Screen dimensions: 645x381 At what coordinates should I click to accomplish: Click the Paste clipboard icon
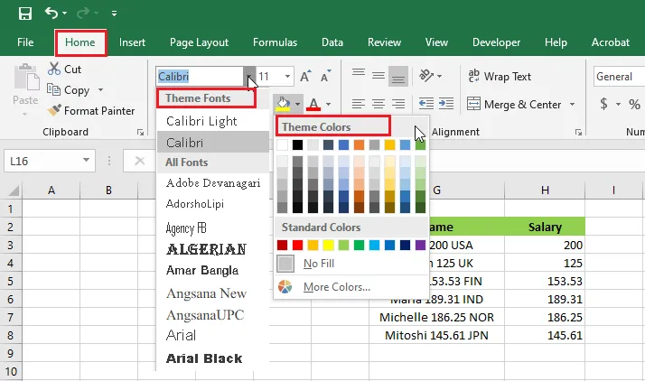pos(26,78)
